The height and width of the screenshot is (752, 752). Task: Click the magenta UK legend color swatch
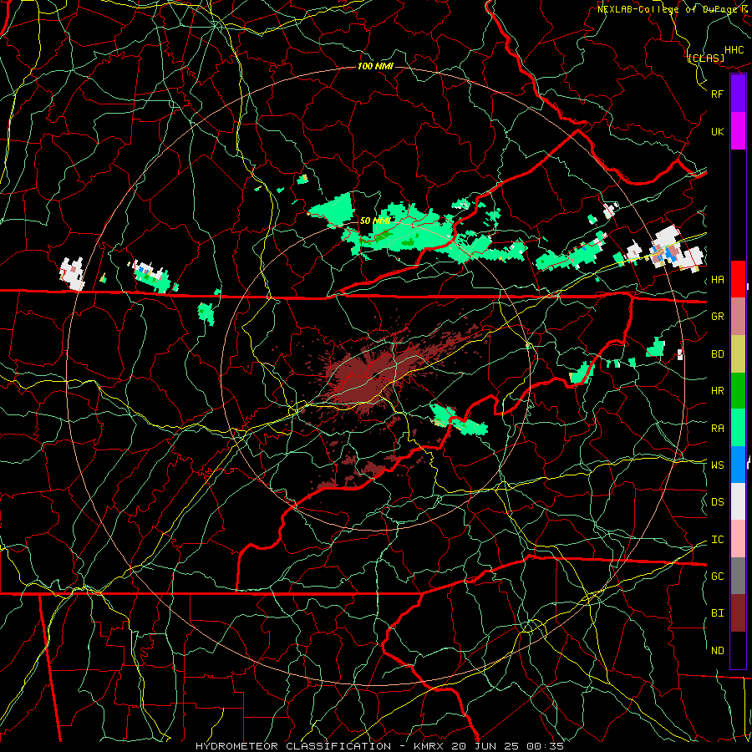point(738,131)
